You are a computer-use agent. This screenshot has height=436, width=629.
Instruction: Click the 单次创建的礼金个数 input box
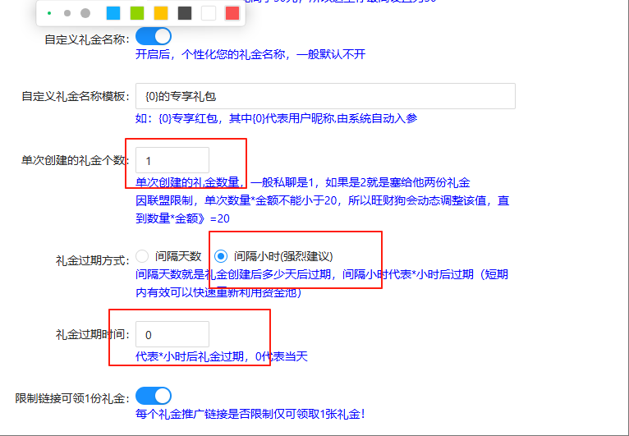(172, 161)
